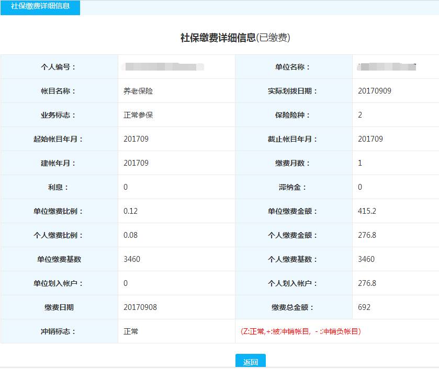Select the blurred 个人编号 value
Viewport: 439px width, 369px height.
tap(163, 67)
